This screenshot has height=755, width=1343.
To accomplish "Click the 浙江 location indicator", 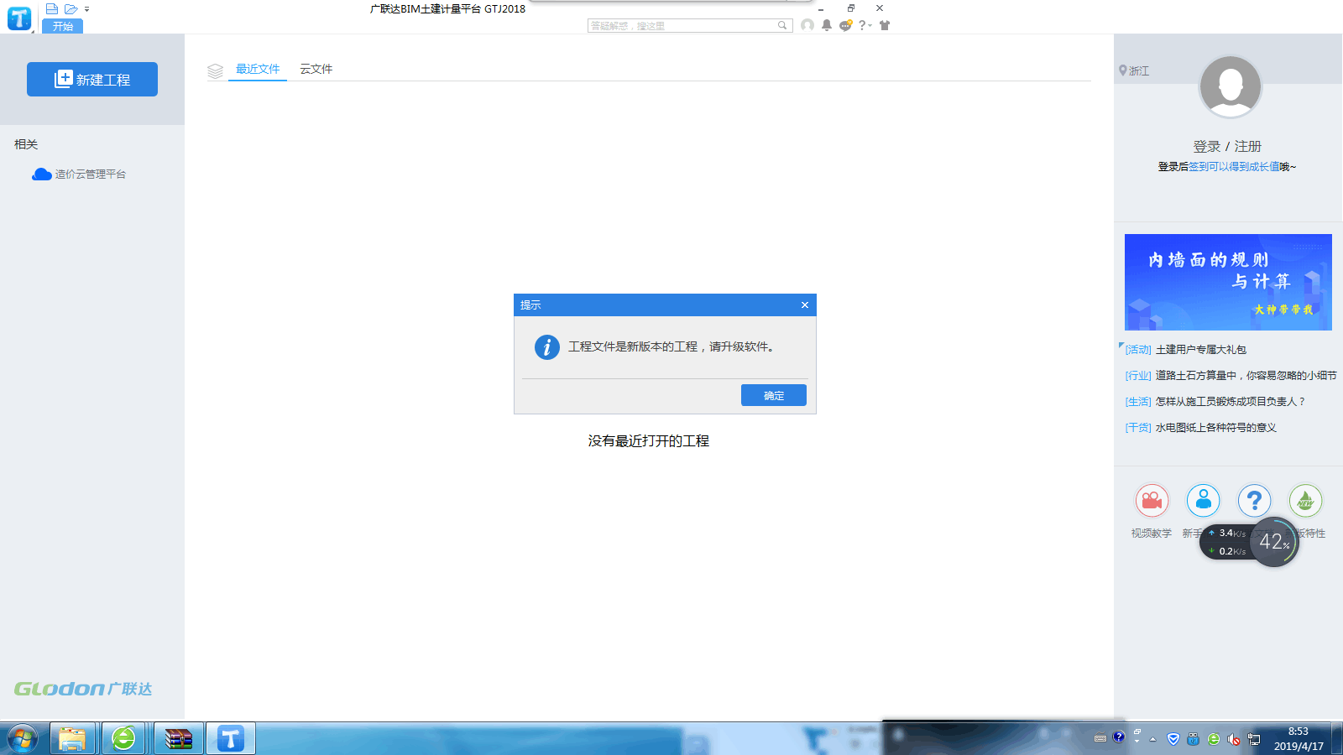I will [x=1134, y=70].
